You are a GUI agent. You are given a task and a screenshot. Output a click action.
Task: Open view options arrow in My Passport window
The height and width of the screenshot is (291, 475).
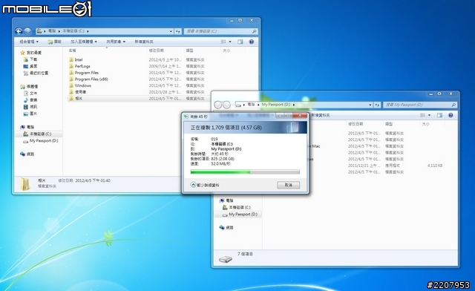[429, 115]
